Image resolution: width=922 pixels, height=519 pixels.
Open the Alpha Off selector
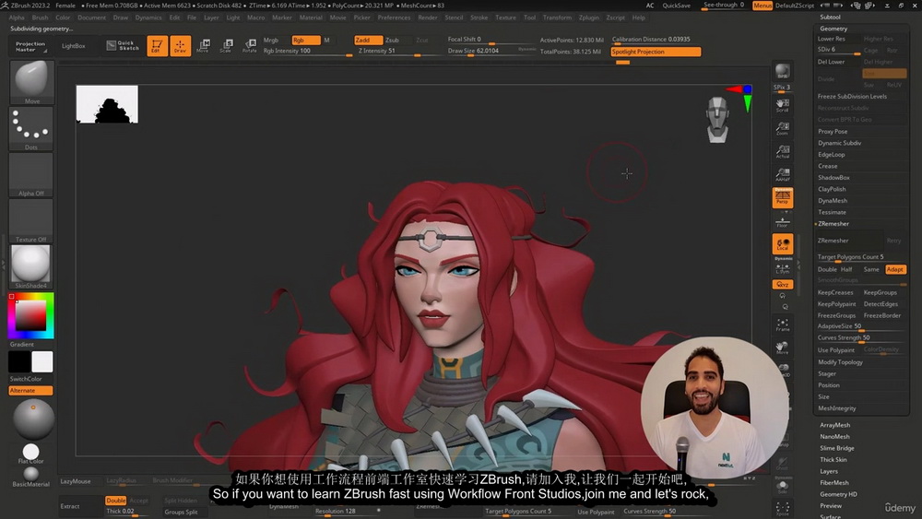31,174
